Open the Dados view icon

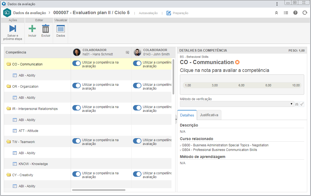click(x=60, y=29)
